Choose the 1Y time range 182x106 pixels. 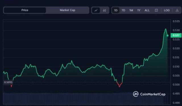[x=139, y=10]
